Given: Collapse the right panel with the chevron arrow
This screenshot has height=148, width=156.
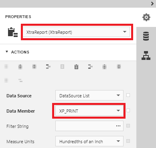Looking at the screenshot, I should pos(152,4).
